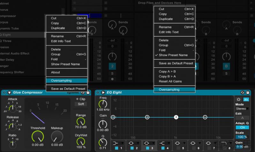The height and width of the screenshot is (152, 255).
Task: Fold the Glue Compressor with its triangle
Action: (10, 92)
